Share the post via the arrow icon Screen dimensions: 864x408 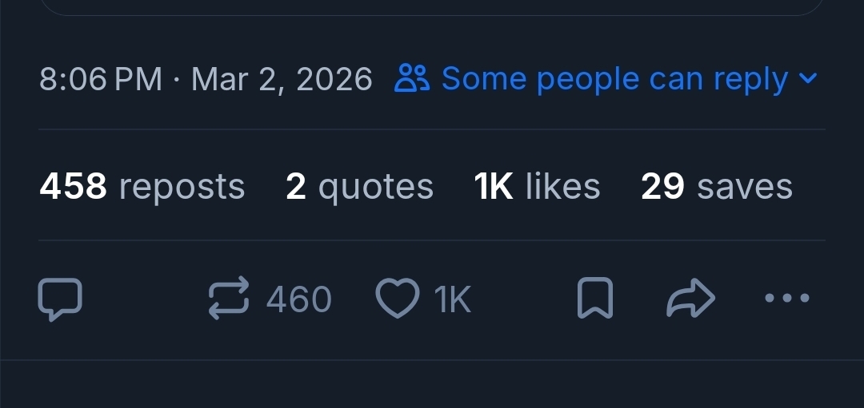[x=690, y=299]
